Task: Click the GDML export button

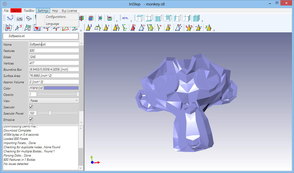Action: click(x=125, y=18)
